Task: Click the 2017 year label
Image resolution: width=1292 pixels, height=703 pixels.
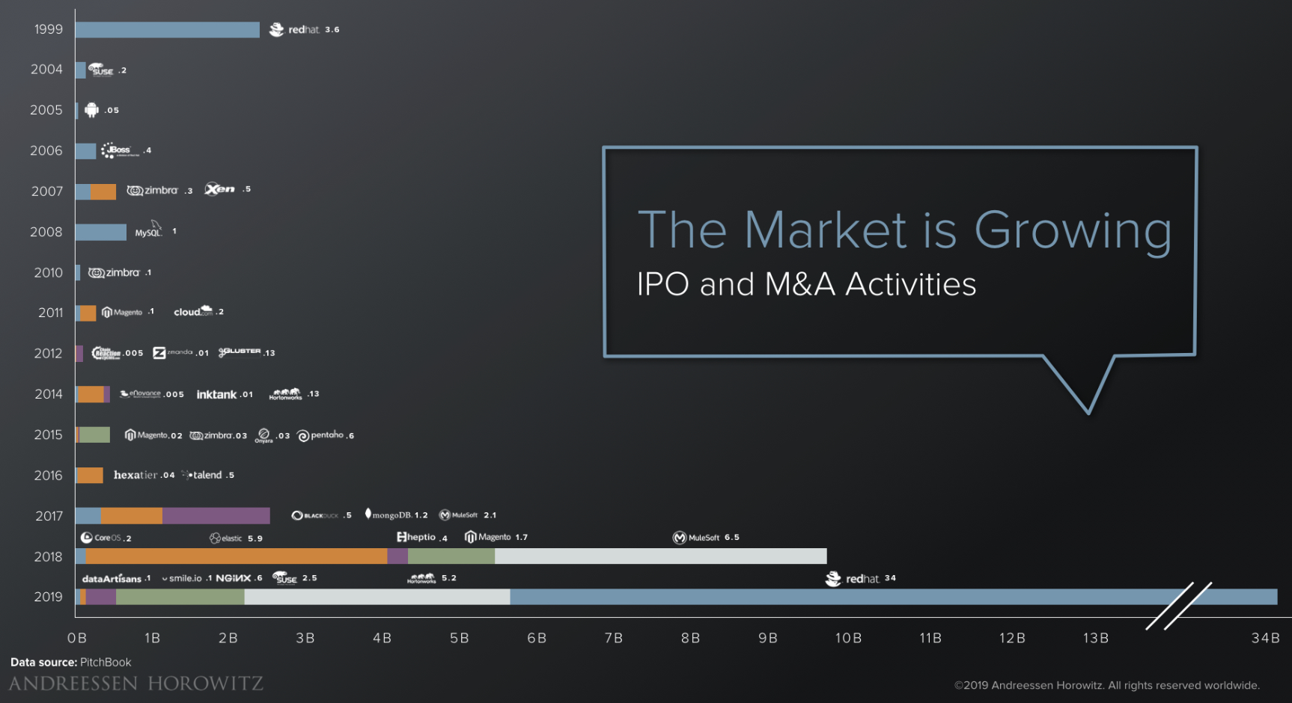Action: pos(49,516)
